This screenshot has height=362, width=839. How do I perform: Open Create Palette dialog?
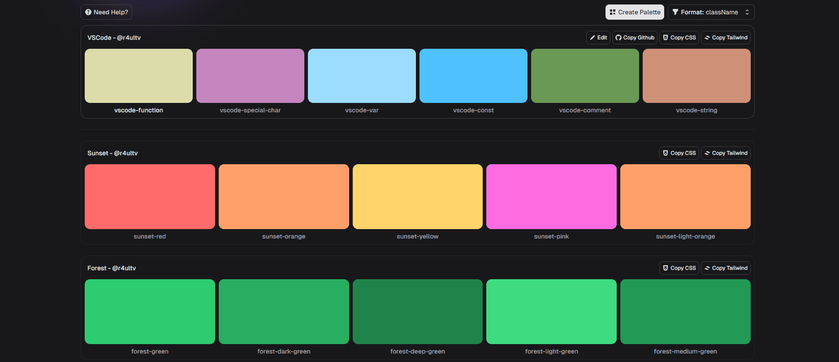pos(635,12)
